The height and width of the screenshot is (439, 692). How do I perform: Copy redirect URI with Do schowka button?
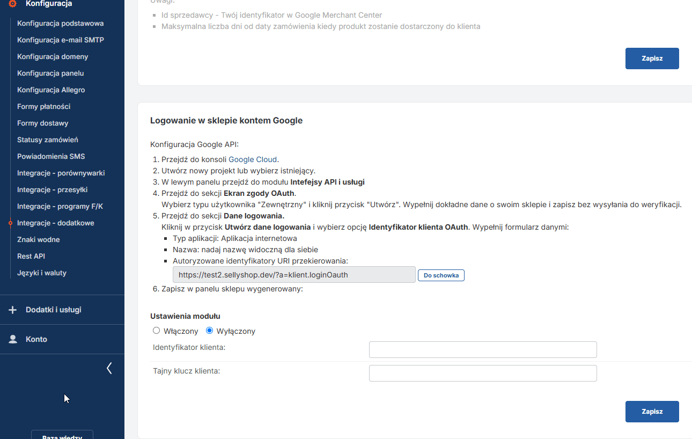click(x=441, y=275)
